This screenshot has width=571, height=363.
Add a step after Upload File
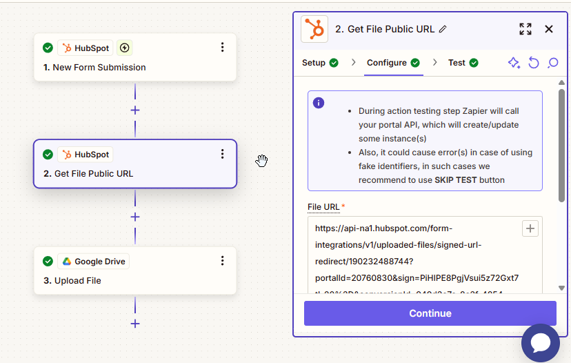point(135,324)
